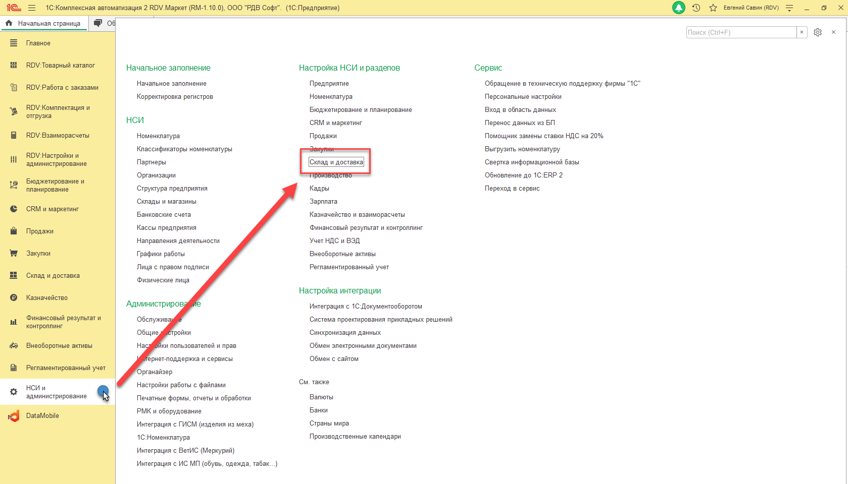
Task: Open the 1C main menu hamburger icon
Action: [32, 8]
